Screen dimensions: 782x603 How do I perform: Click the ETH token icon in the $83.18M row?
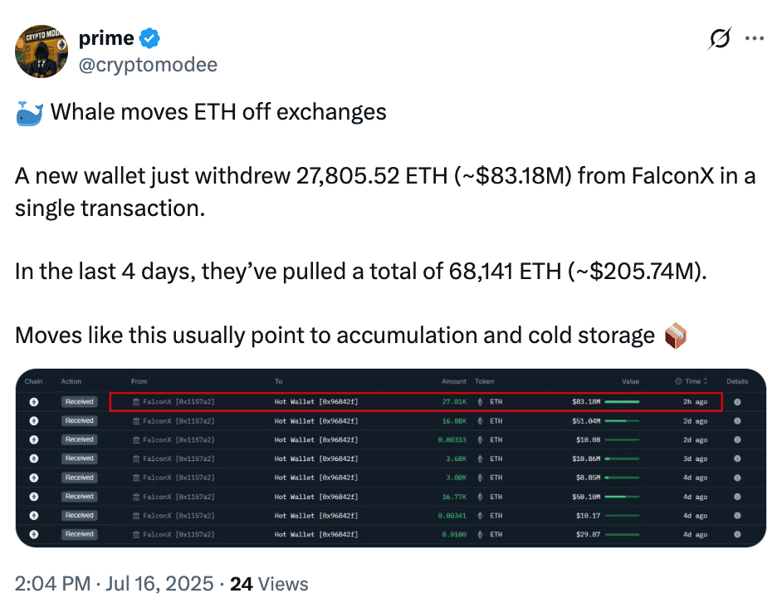[x=480, y=402]
